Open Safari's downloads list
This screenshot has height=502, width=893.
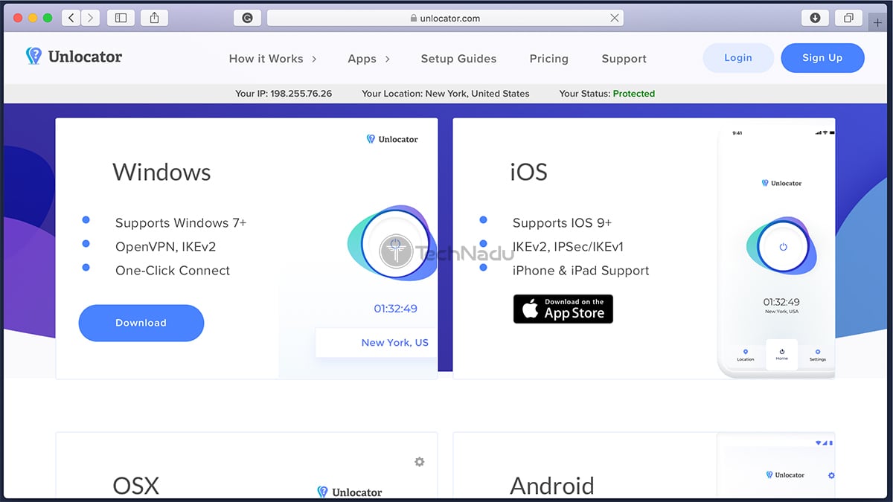[x=813, y=17]
